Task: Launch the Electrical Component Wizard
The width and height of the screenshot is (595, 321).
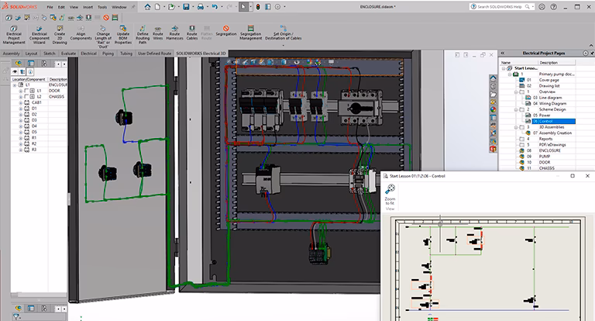Action: [x=39, y=35]
